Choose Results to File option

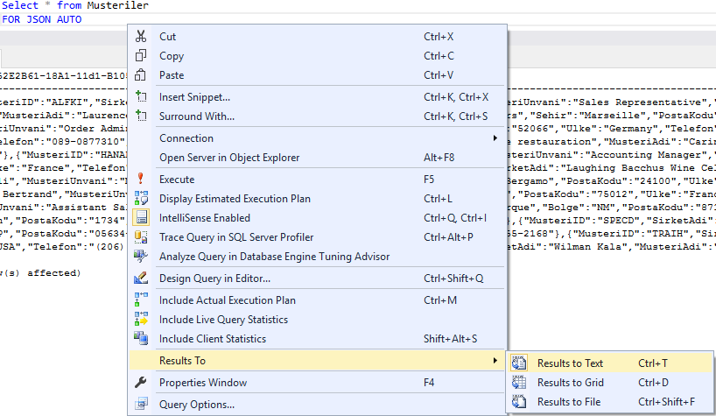pos(569,402)
